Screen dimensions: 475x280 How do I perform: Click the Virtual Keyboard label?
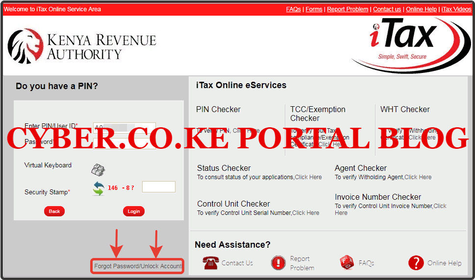coord(48,165)
